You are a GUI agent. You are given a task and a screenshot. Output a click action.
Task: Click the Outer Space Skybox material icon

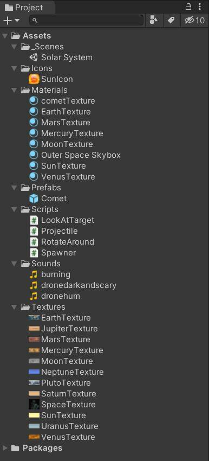point(34,155)
